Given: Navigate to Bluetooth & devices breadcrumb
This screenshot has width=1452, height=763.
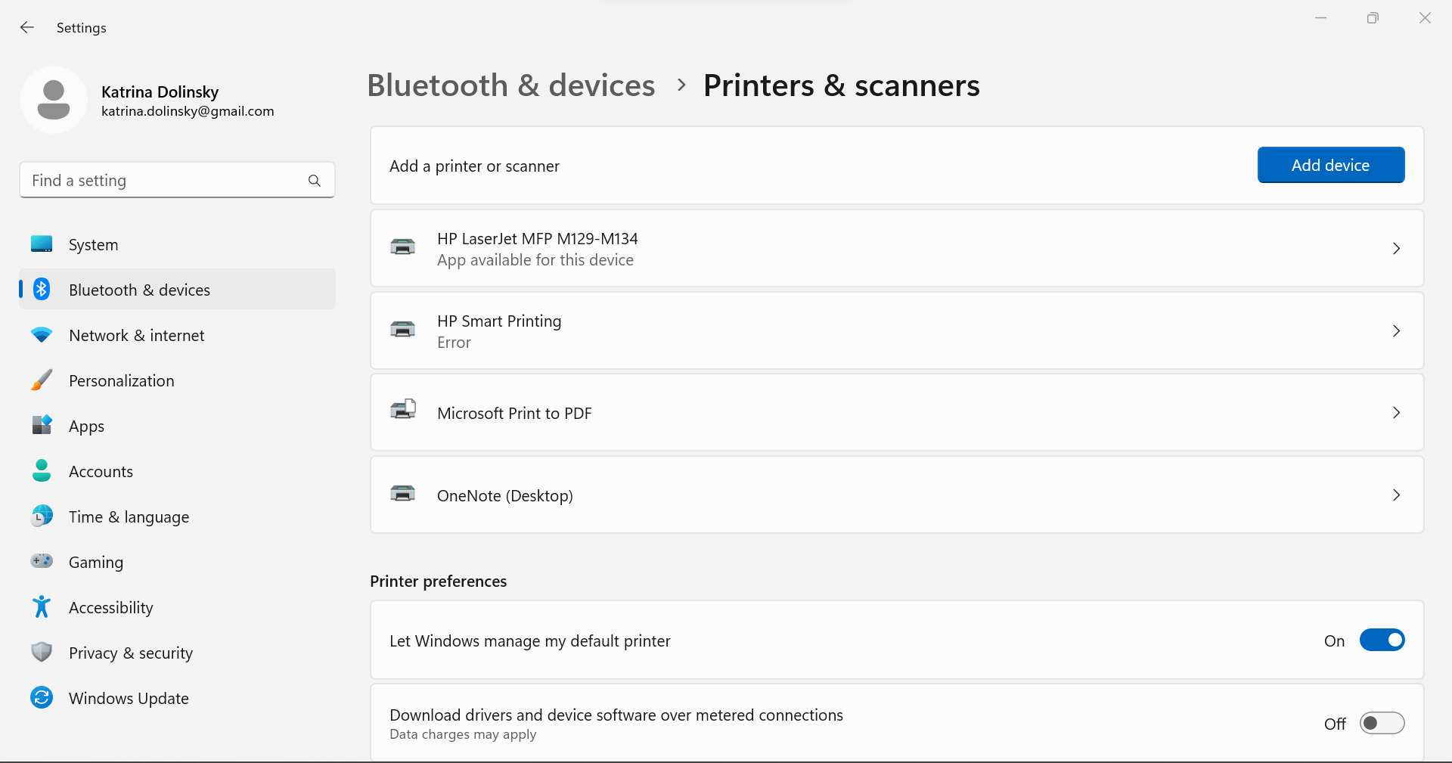Looking at the screenshot, I should pyautogui.click(x=511, y=85).
